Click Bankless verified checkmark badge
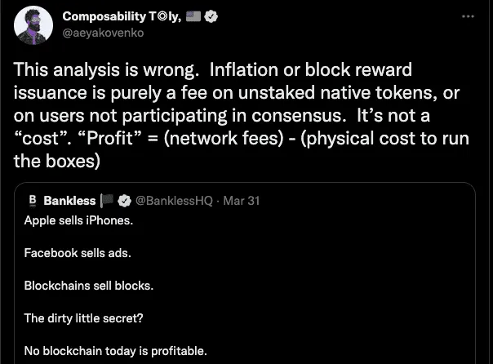The width and height of the screenshot is (493, 364). (x=126, y=200)
